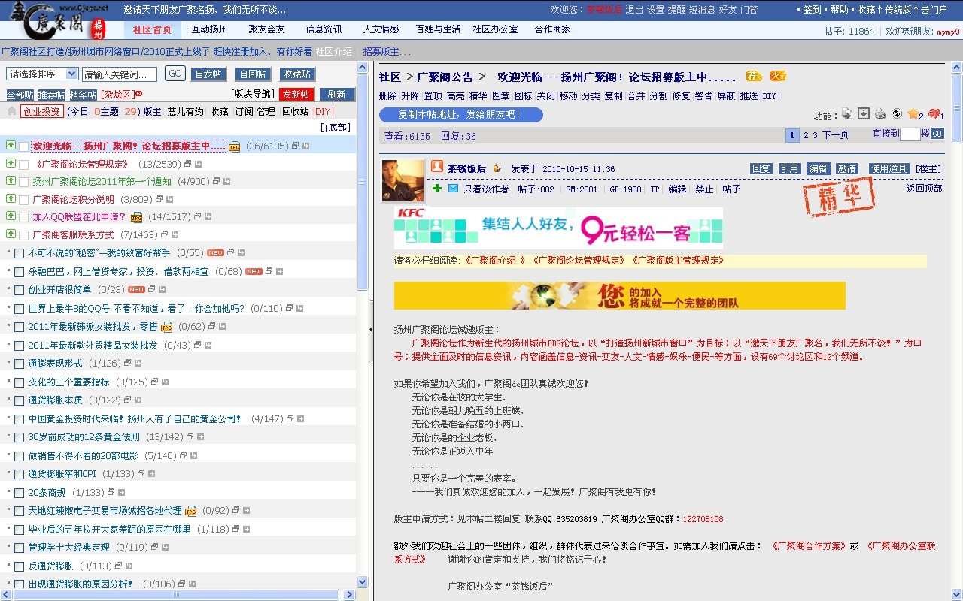Click the blue envelope message icon
This screenshot has width=963, height=601.
[x=454, y=188]
